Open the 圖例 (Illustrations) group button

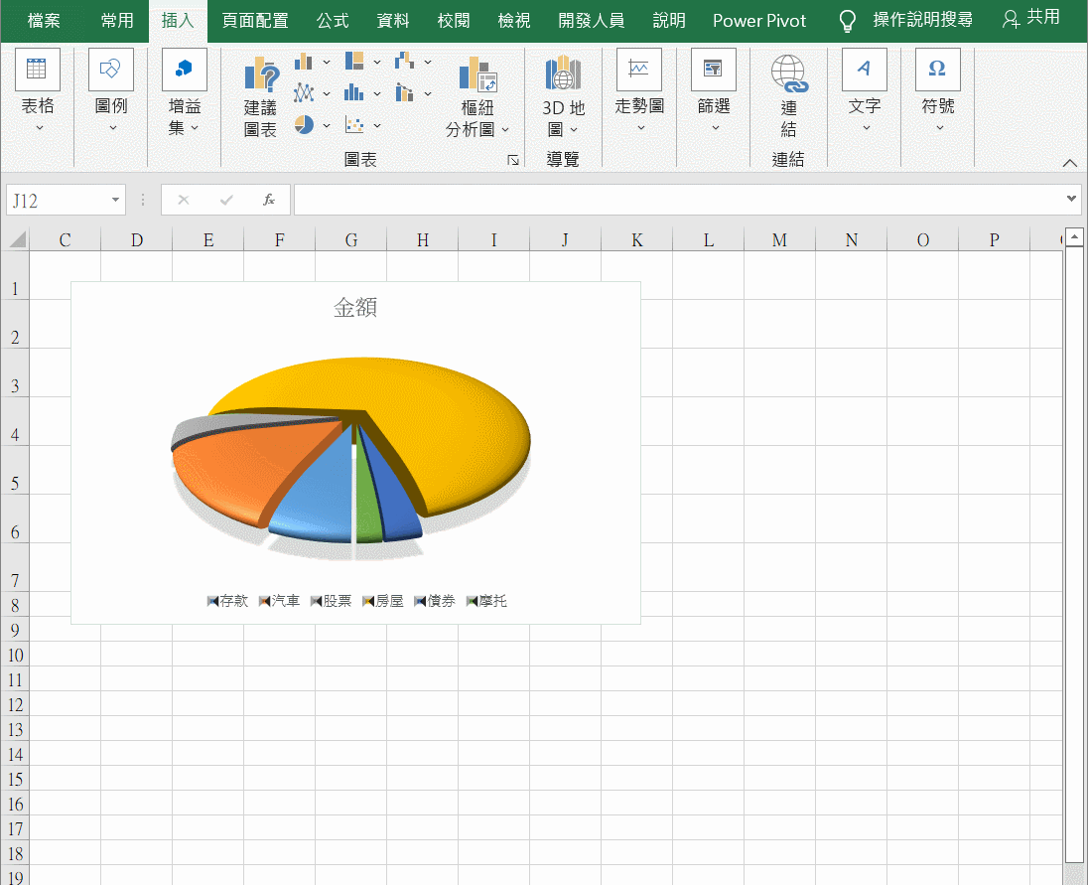(x=111, y=90)
